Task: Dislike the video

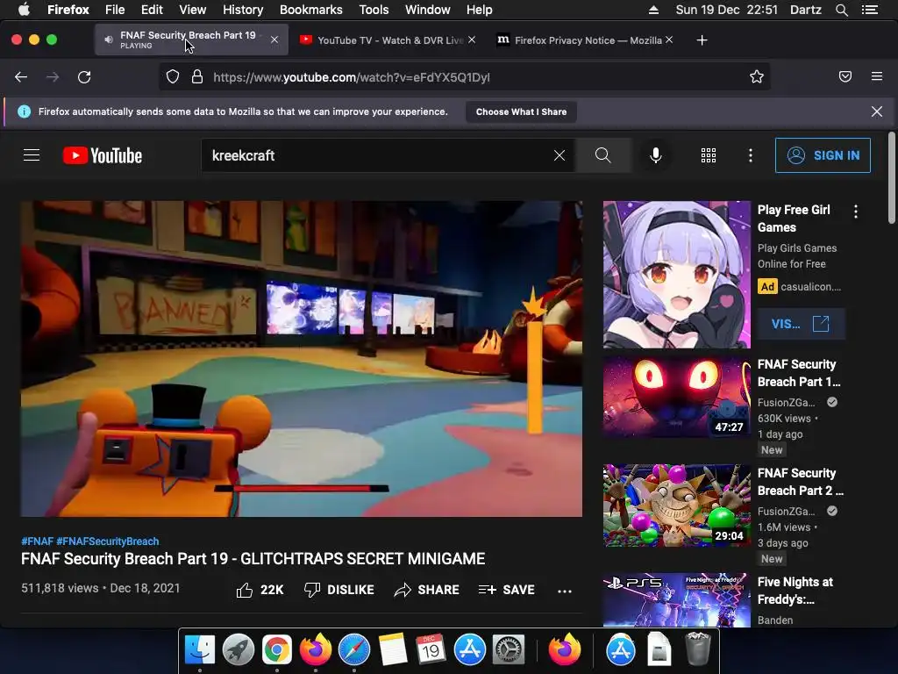Action: tap(339, 590)
